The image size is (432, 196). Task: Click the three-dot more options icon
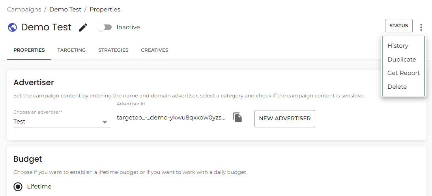(x=421, y=27)
